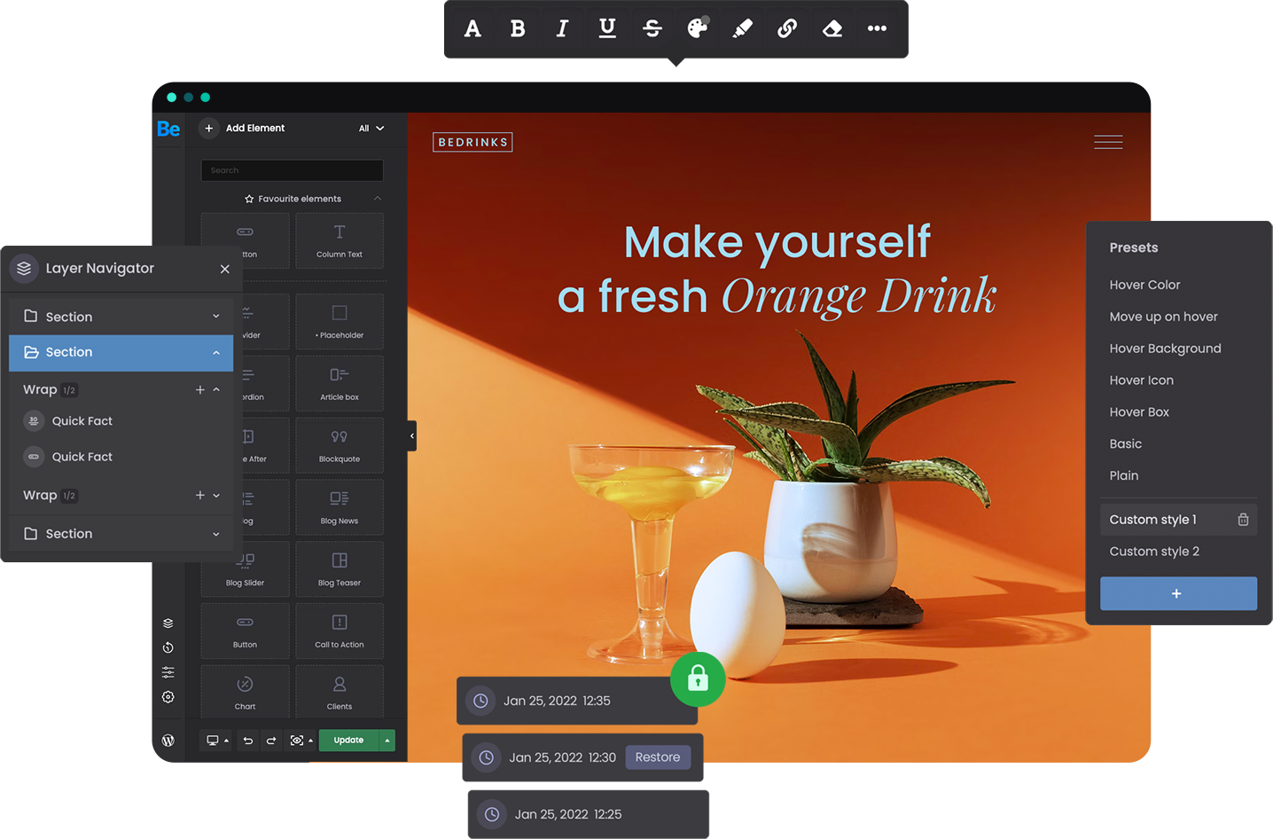Choose the Hover Background preset
1273x839 pixels.
click(x=1165, y=349)
